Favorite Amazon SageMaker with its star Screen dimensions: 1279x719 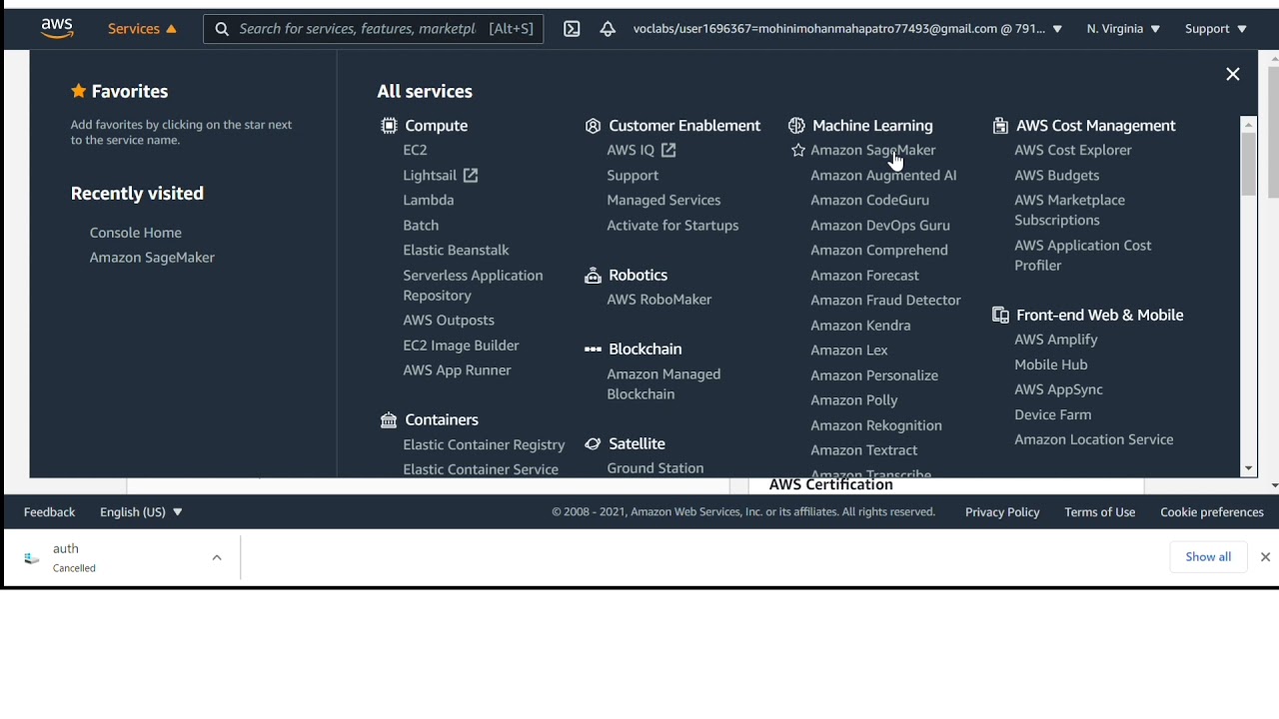coord(798,151)
